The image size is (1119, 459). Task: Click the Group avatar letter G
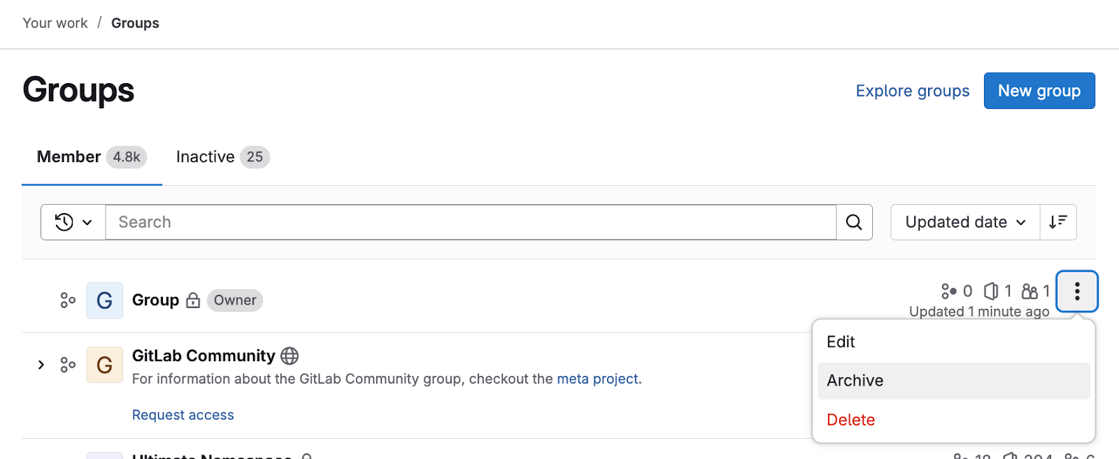click(x=104, y=300)
